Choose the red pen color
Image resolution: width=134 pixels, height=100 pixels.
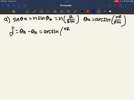tap(88, 11)
